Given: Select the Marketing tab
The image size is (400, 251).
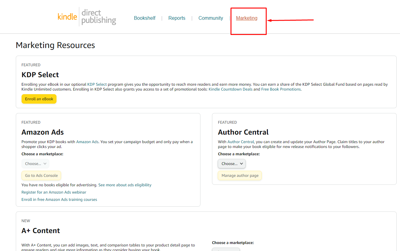Looking at the screenshot, I should (x=247, y=18).
